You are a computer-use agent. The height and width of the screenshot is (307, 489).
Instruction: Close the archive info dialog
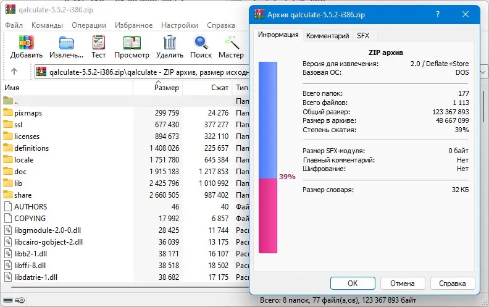tap(466, 14)
